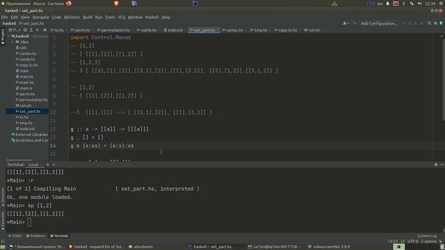Image resolution: width=445 pixels, height=250 pixels.
Task: Open the VCS menu
Action: [x=122, y=17]
